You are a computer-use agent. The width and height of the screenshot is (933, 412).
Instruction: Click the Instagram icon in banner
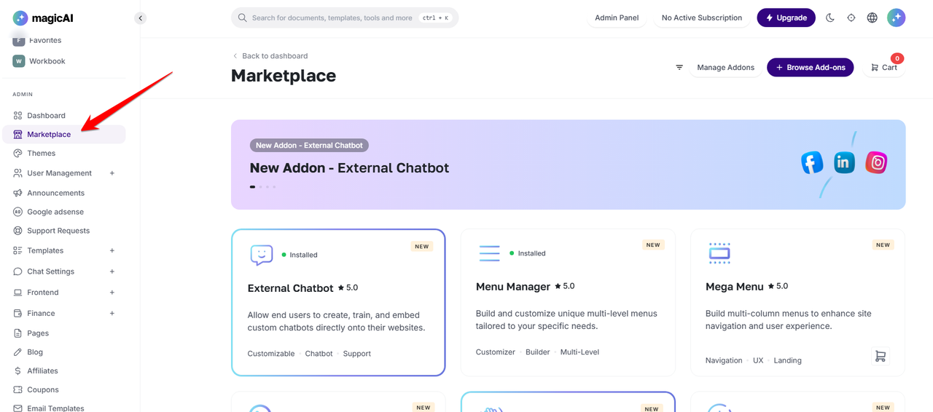(876, 162)
